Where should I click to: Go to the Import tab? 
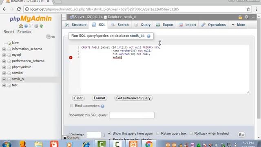click(188, 24)
